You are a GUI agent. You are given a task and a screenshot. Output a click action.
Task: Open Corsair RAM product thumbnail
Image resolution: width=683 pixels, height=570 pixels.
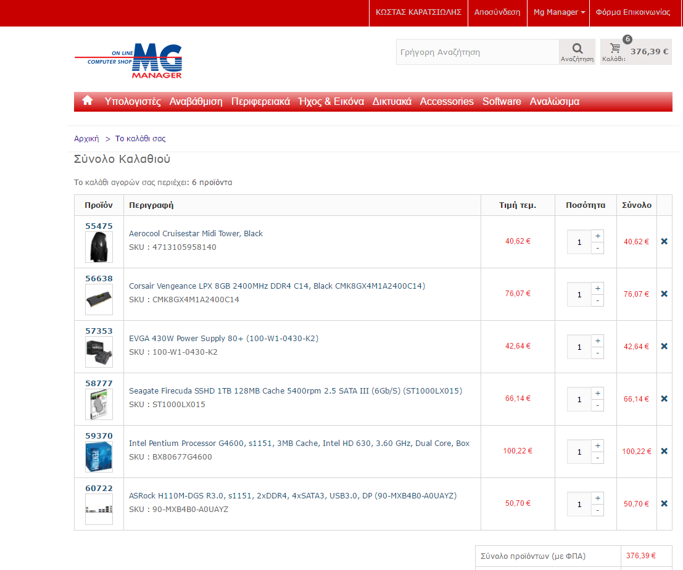(99, 300)
